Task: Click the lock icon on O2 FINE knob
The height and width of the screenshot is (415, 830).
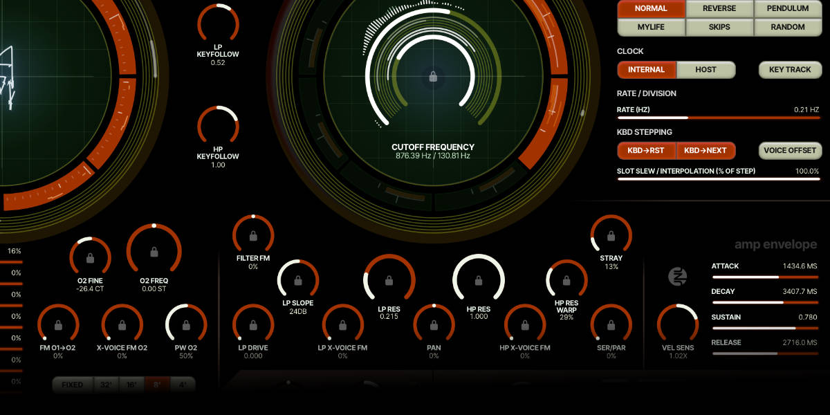Action: coord(90,258)
